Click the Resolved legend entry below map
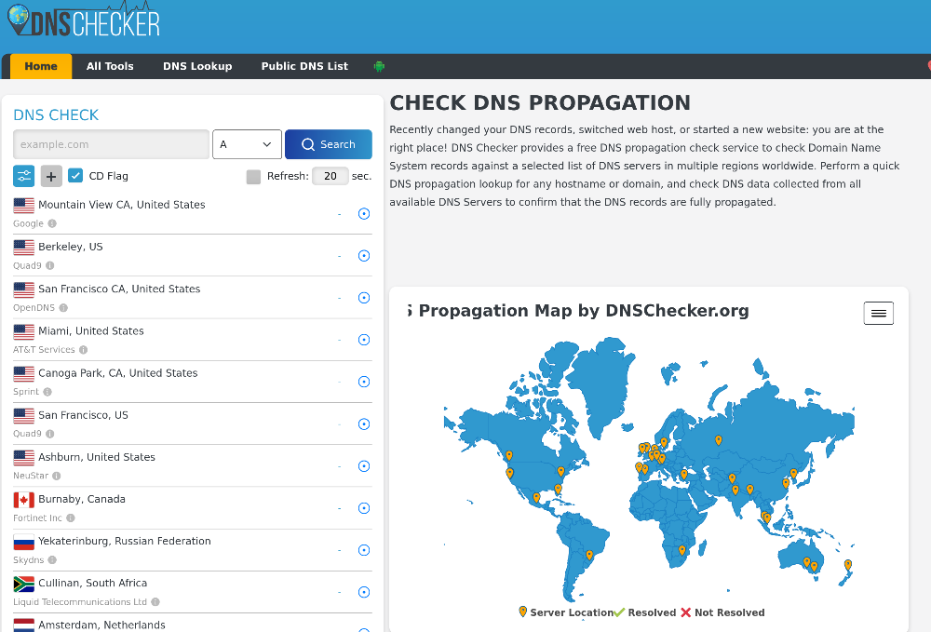 click(x=645, y=612)
